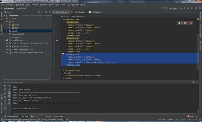Click the Make Project build icon
The image size is (202, 122).
[x=163, y=8]
